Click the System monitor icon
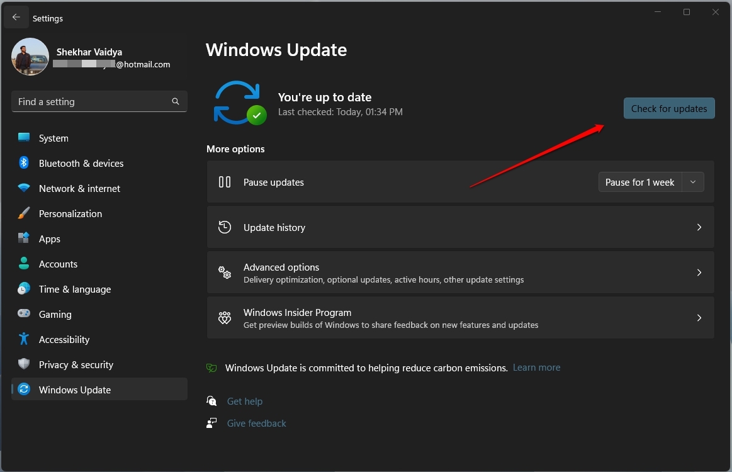 24,138
